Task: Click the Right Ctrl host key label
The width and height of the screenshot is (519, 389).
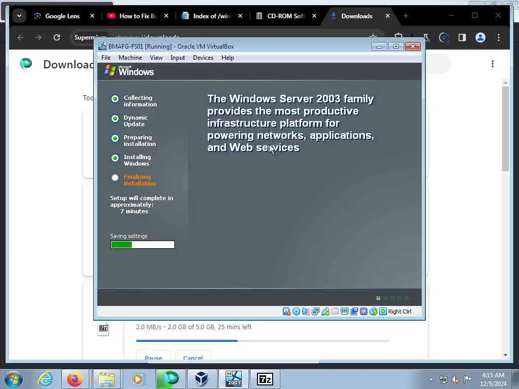Action: point(400,312)
